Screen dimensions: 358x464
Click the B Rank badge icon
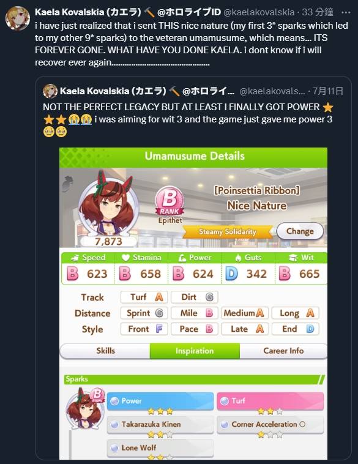coord(170,201)
